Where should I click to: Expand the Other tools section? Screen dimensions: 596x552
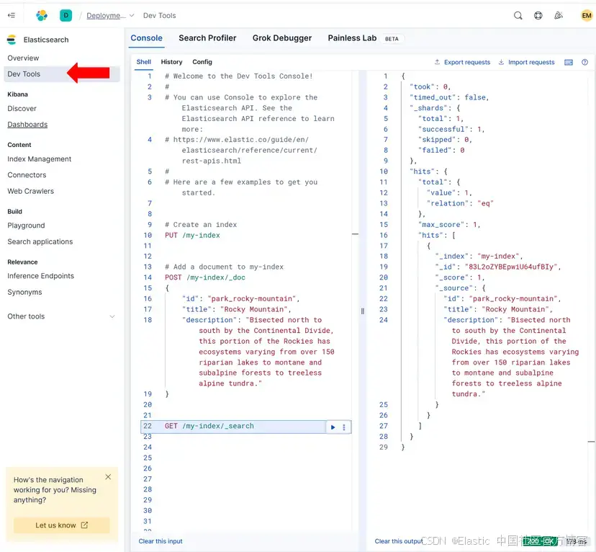coord(60,316)
